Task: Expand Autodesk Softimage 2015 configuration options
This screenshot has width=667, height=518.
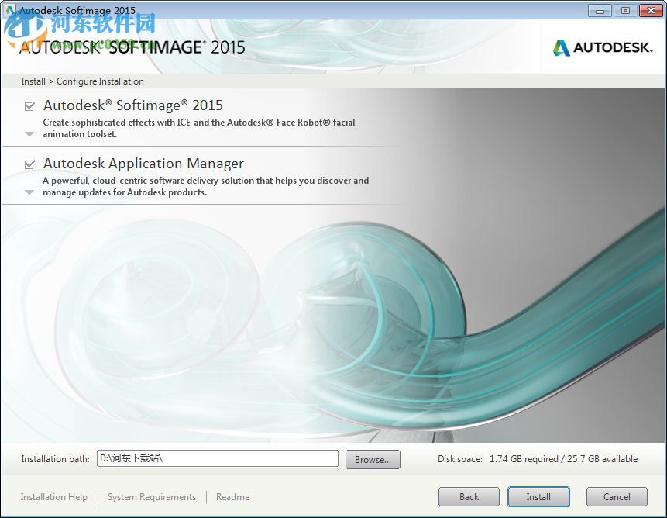Action: pos(29,133)
